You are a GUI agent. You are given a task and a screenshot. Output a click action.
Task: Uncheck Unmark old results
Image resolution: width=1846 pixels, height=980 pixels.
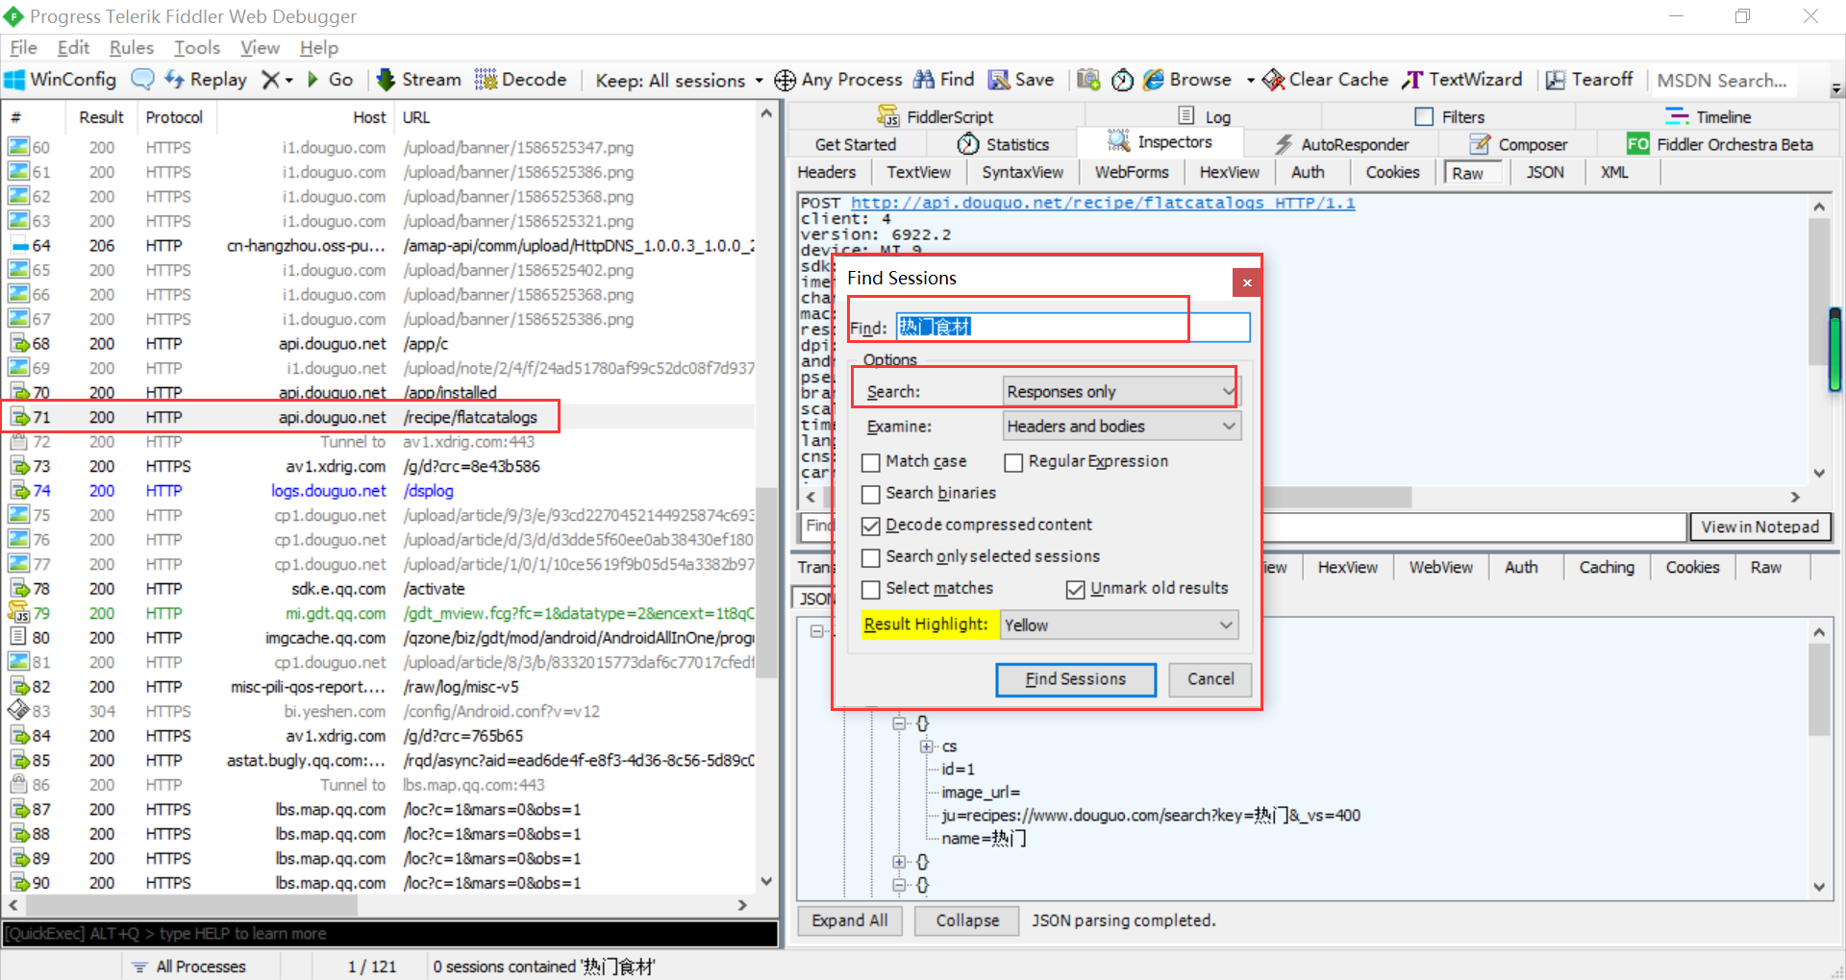tap(1076, 589)
